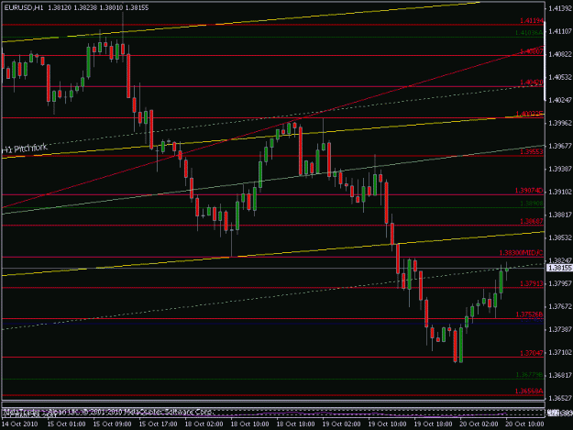The height and width of the screenshot is (430, 573).
Task: Select the 1.40022E level label
Action: [x=529, y=114]
